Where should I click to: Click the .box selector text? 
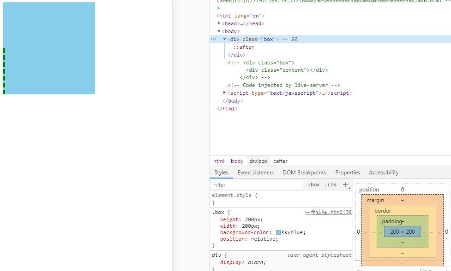click(x=218, y=213)
